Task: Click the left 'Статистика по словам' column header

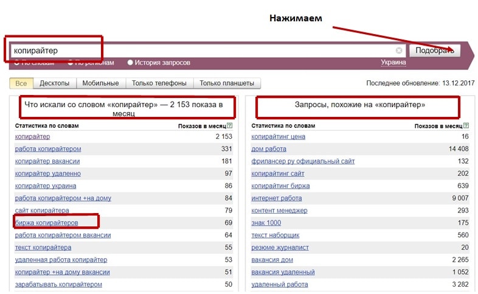Action: 47,125
